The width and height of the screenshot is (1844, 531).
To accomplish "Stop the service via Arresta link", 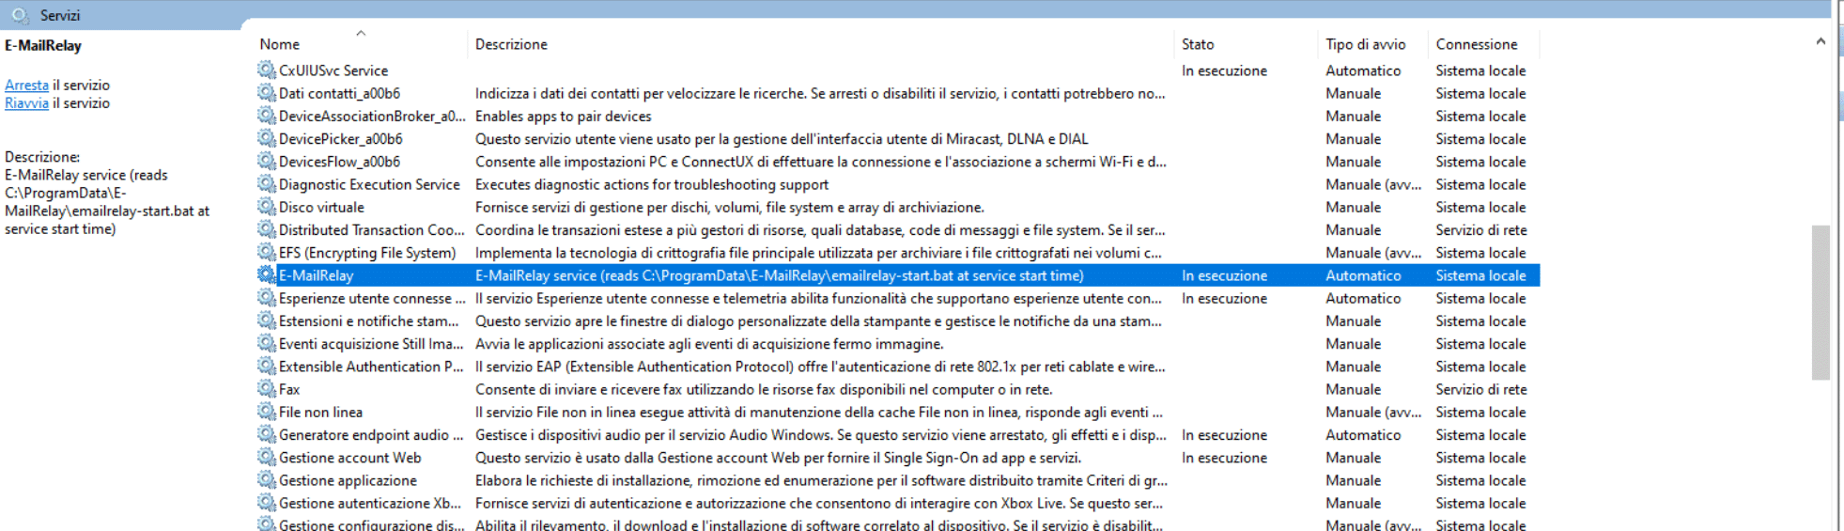I will (26, 85).
